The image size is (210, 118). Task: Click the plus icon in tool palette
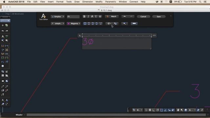(3, 25)
